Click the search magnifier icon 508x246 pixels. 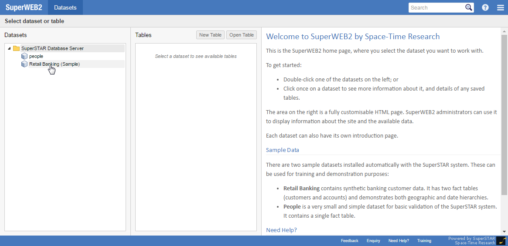pyautogui.click(x=469, y=7)
